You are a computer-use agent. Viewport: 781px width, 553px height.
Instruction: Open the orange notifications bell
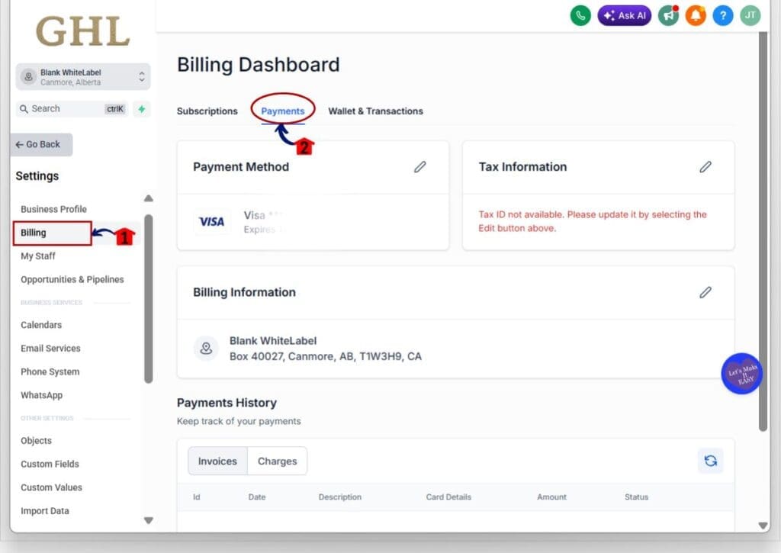click(696, 15)
